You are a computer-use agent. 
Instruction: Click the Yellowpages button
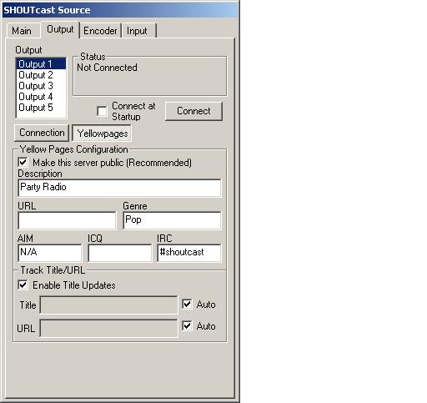[102, 133]
